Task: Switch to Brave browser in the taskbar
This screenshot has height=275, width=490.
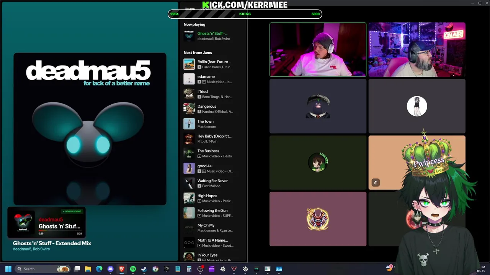Action: 122,269
